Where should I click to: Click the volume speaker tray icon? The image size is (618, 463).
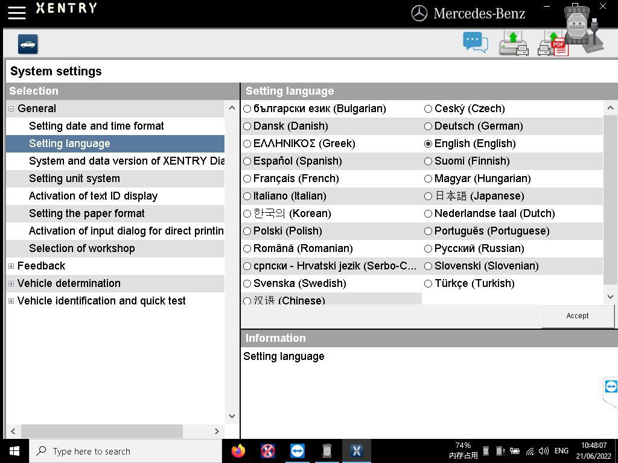coord(544,451)
